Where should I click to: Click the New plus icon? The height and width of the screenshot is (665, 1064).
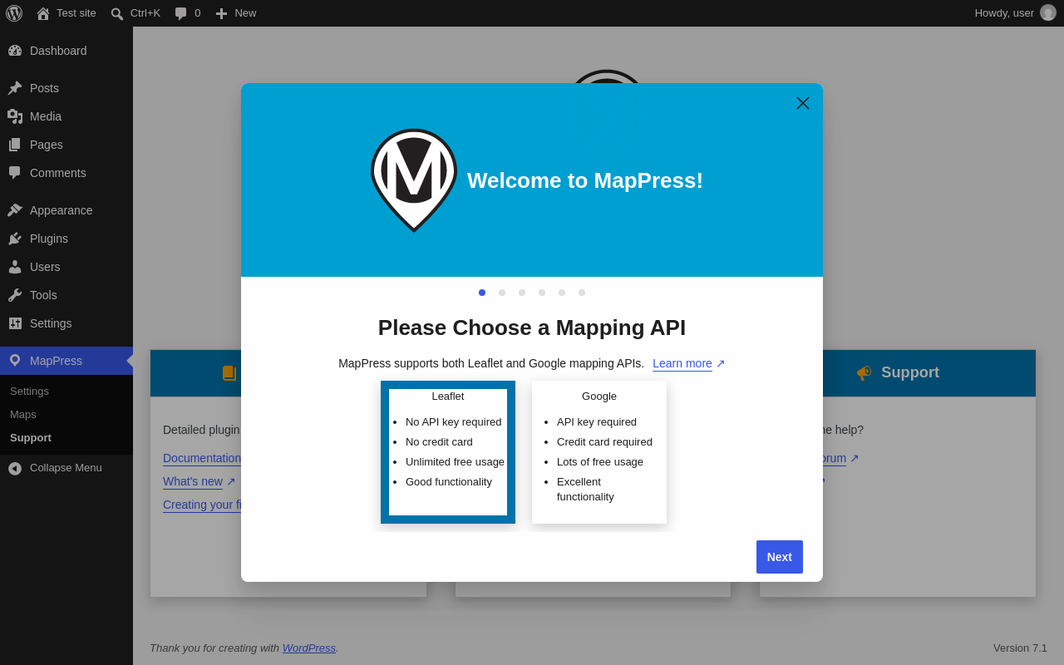pyautogui.click(x=221, y=13)
